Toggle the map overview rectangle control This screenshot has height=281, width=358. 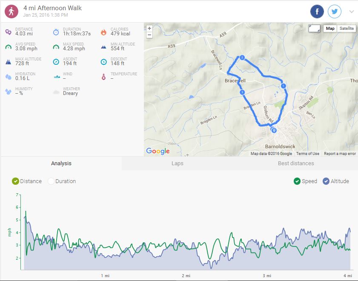(314, 29)
